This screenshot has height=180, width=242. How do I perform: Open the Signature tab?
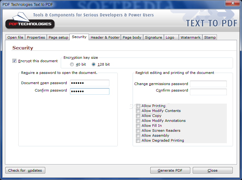pyautogui.click(x=153, y=37)
